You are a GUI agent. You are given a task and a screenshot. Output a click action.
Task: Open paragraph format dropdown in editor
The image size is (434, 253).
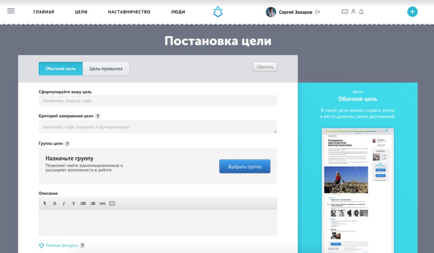pos(45,203)
